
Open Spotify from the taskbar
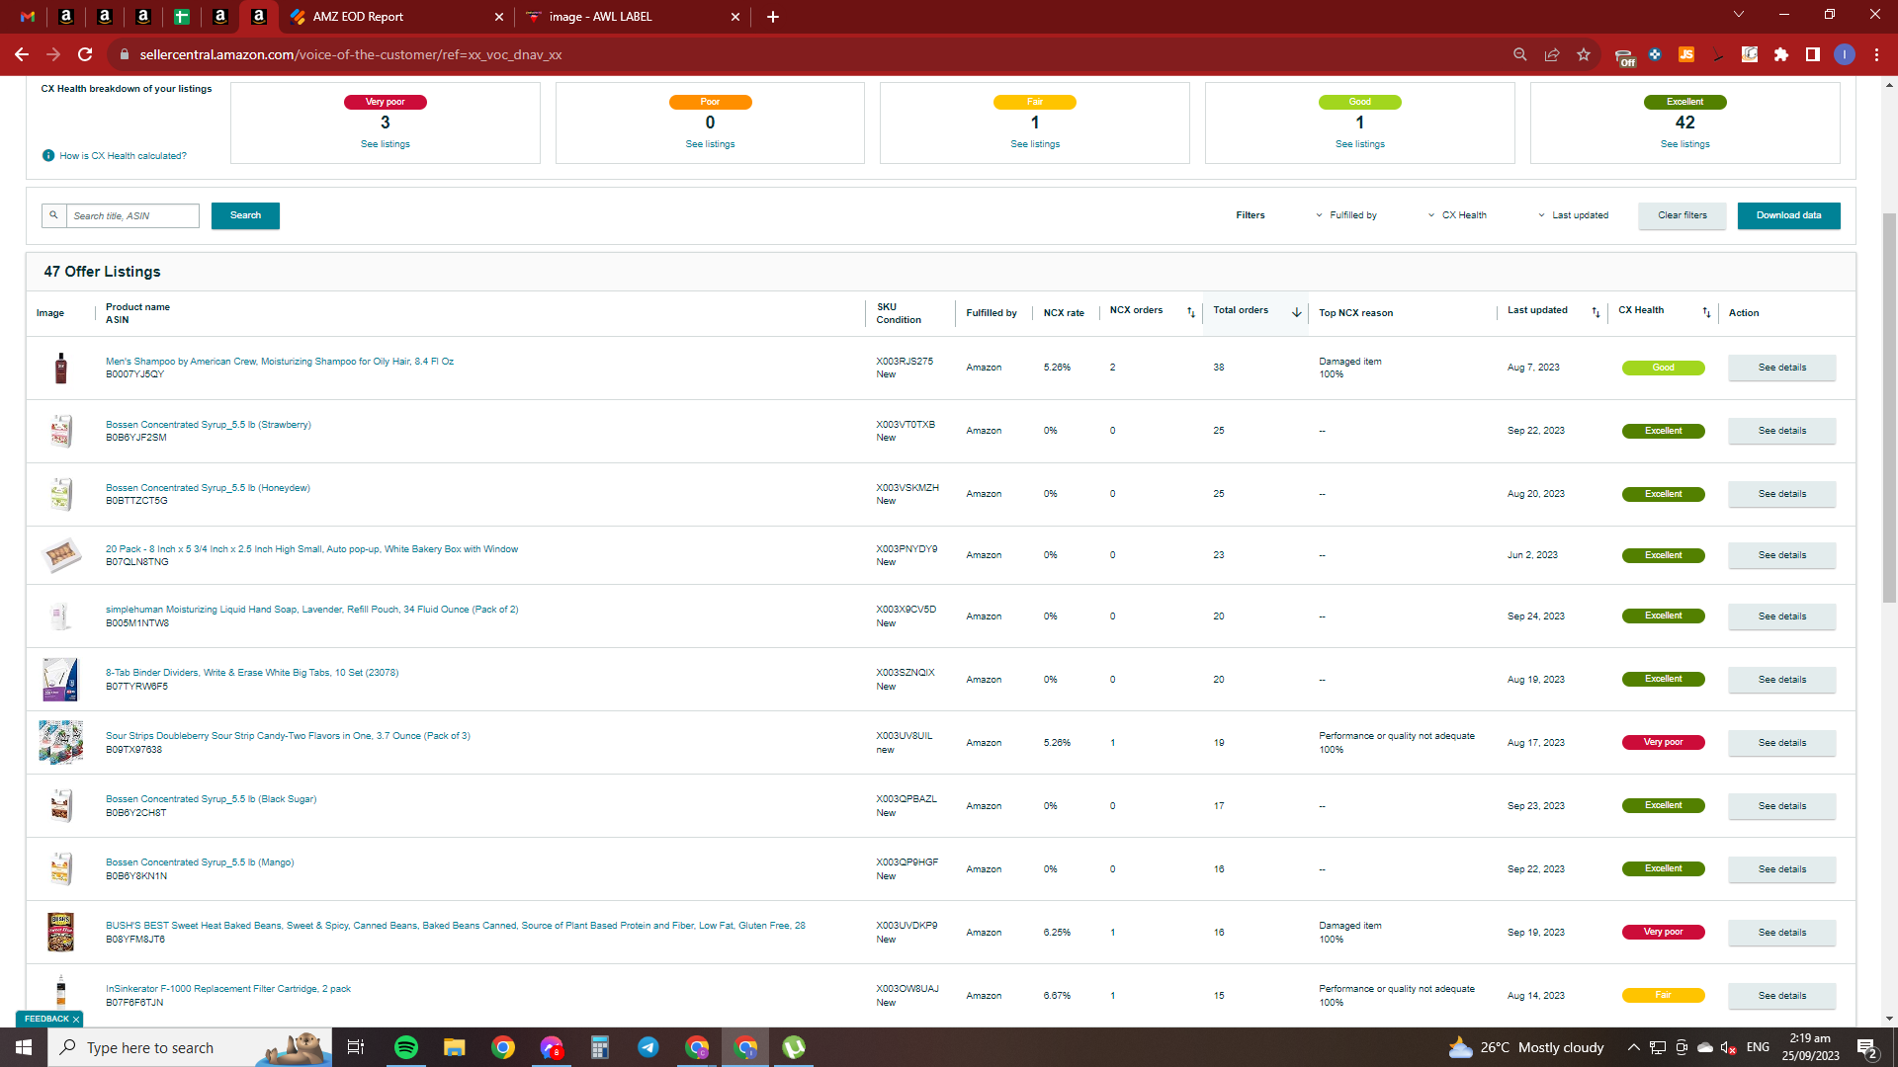tap(406, 1047)
